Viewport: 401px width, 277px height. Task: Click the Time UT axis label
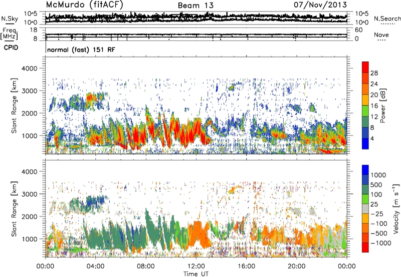[196, 274]
